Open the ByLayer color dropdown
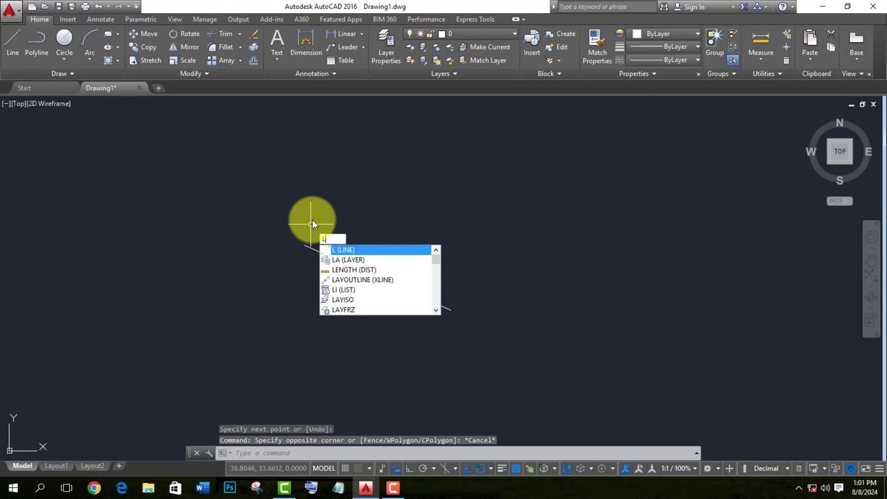The image size is (887, 499). pyautogui.click(x=666, y=34)
